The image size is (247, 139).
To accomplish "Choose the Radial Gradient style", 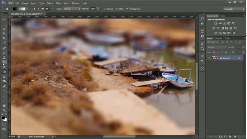I will click(38, 9).
